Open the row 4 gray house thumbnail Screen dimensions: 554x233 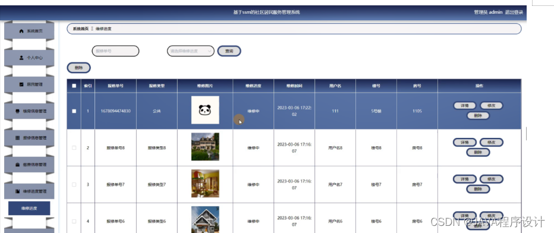click(x=205, y=219)
